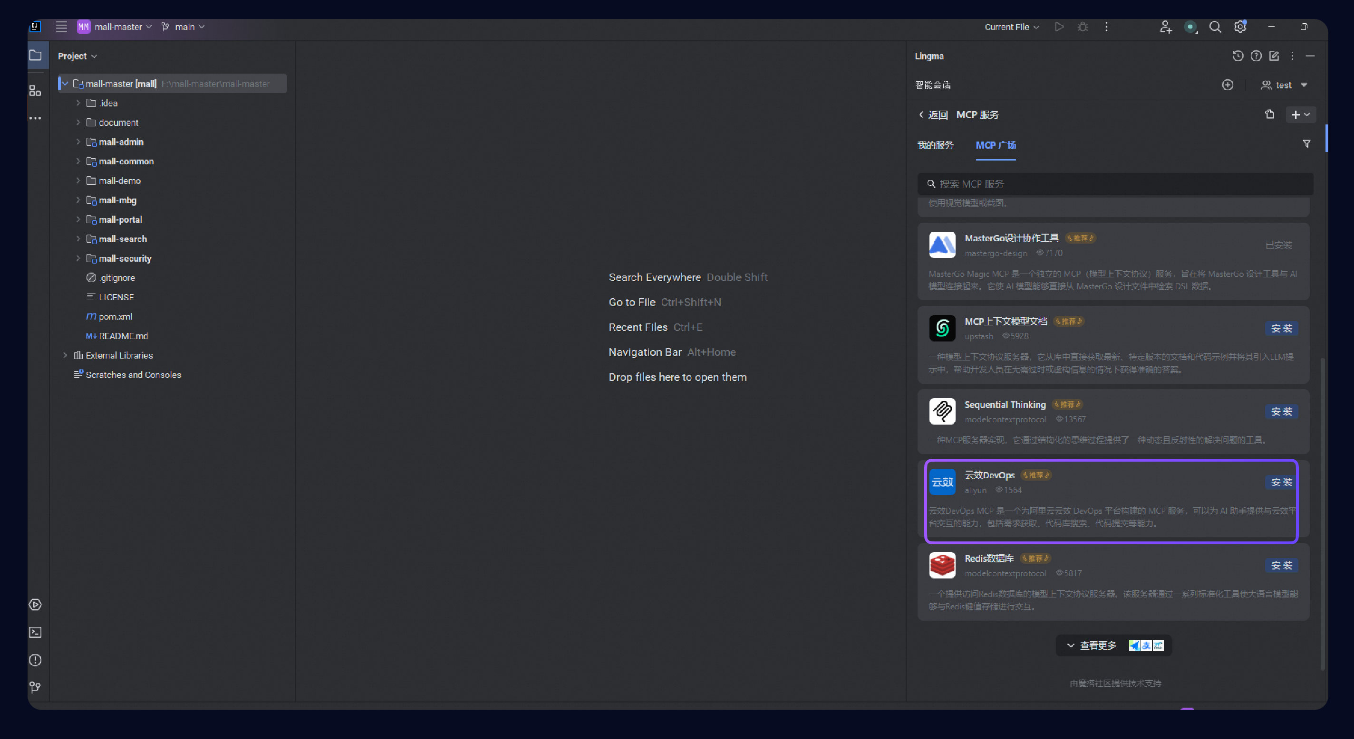
Task: Select the mall-mbg module
Action: click(x=118, y=200)
